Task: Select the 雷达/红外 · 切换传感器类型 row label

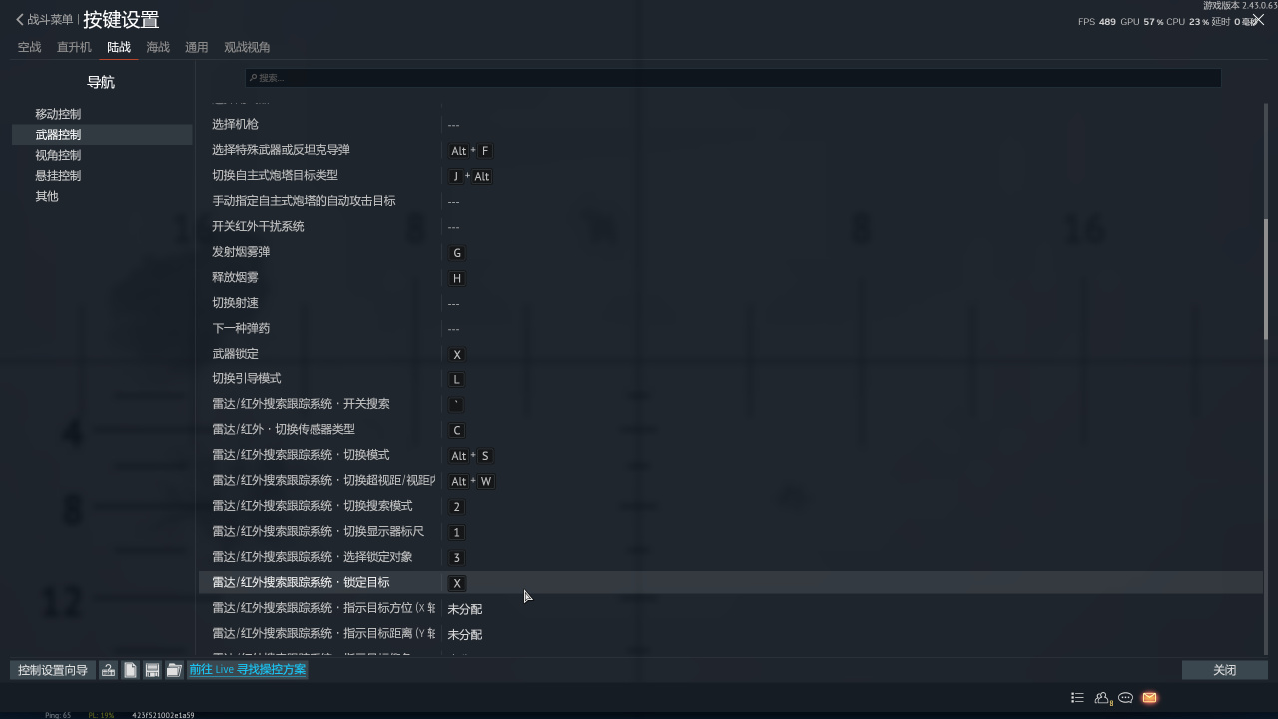Action: pos(284,429)
